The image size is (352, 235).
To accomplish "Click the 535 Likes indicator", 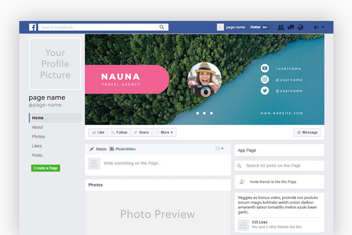I will [259, 222].
